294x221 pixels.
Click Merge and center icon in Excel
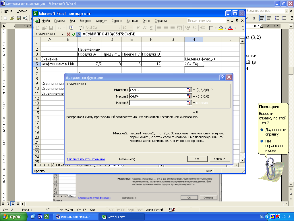179,28
